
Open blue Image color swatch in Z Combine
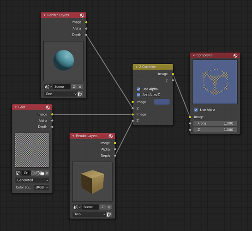pos(162,102)
